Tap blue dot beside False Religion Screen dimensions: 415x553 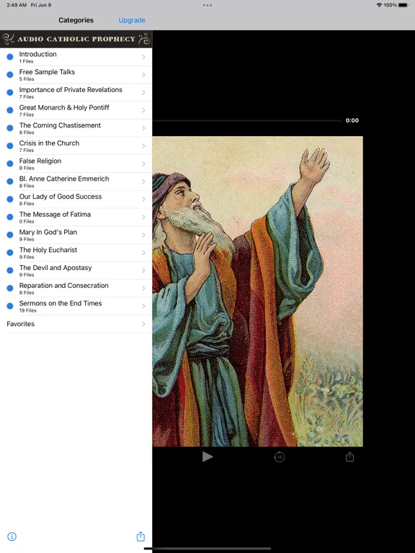[x=10, y=163]
